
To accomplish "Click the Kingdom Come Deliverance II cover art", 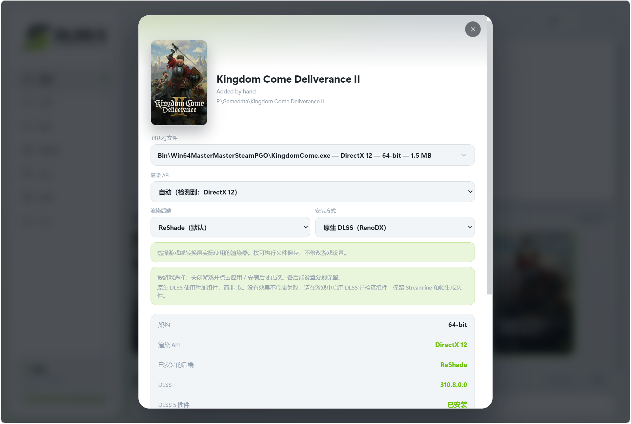I will (179, 83).
